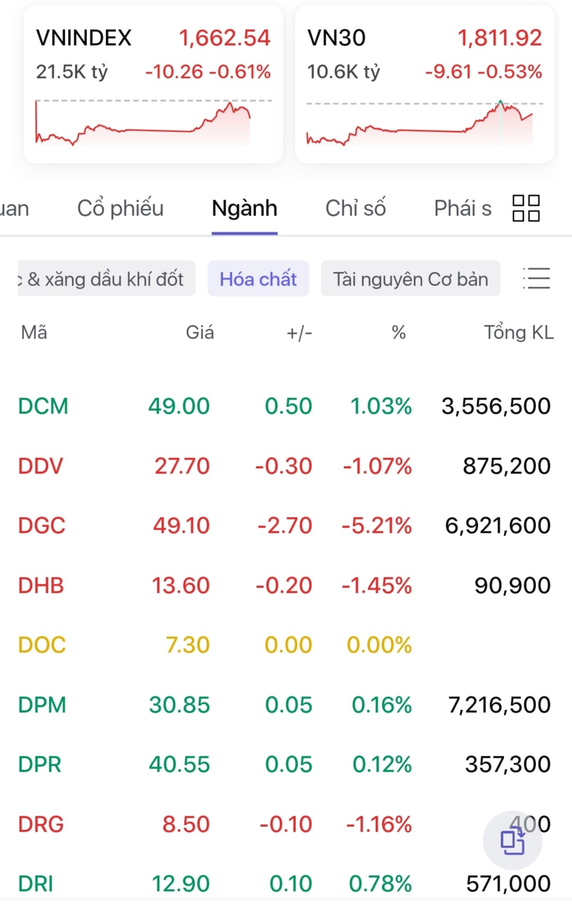The width and height of the screenshot is (572, 907).
Task: Select the Hóa chất sector chip
Action: coord(258,279)
